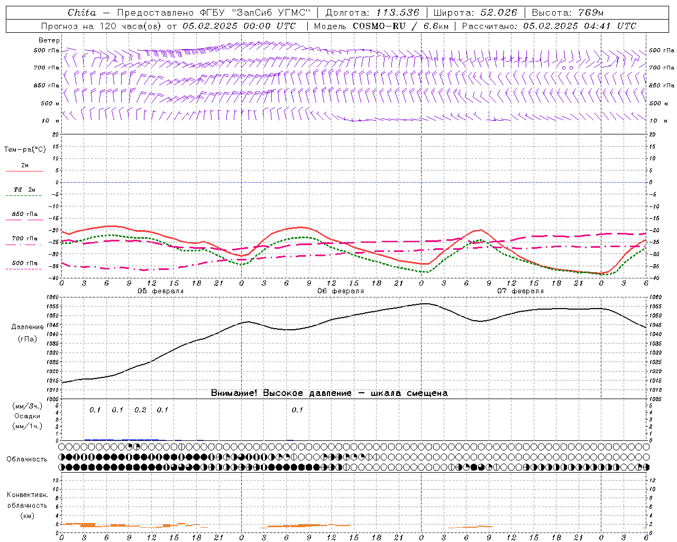Click the station name "Chita" in header
The image size is (677, 542).
pyautogui.click(x=82, y=13)
